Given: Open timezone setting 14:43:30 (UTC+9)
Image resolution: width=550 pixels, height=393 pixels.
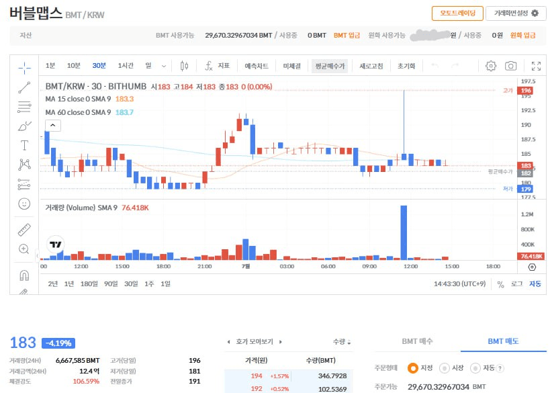Looking at the screenshot, I should coord(459,284).
